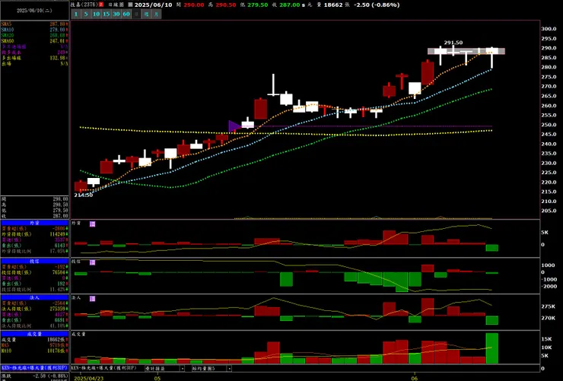Image resolution: width=563 pixels, height=381 pixels.
Task: Click the MA10 row in the volume panel
Action: (x=34, y=351)
